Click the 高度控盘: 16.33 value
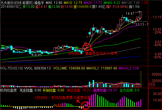Viewport: 162px width, 110px height. pos(105,90)
